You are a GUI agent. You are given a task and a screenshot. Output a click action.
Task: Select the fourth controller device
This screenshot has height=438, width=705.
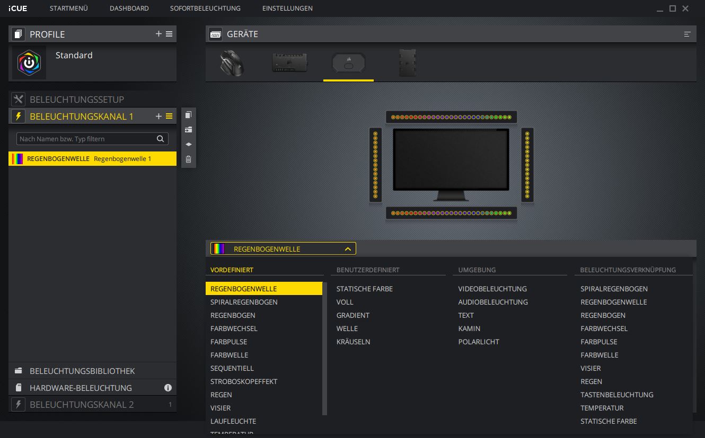407,63
